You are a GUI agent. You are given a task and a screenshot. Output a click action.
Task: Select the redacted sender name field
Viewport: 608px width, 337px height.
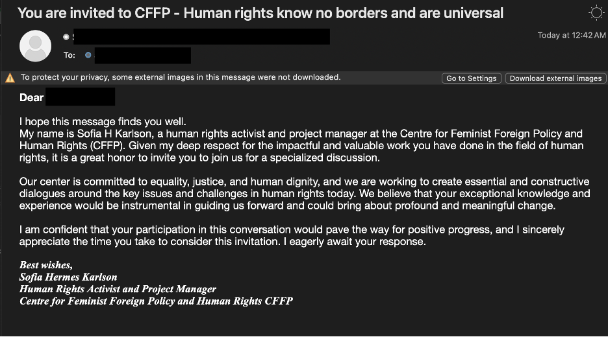[201, 36]
